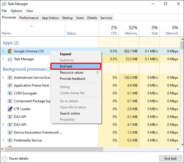Open Resource values submenu
This screenshot has height=163, width=184.
pos(79,72)
